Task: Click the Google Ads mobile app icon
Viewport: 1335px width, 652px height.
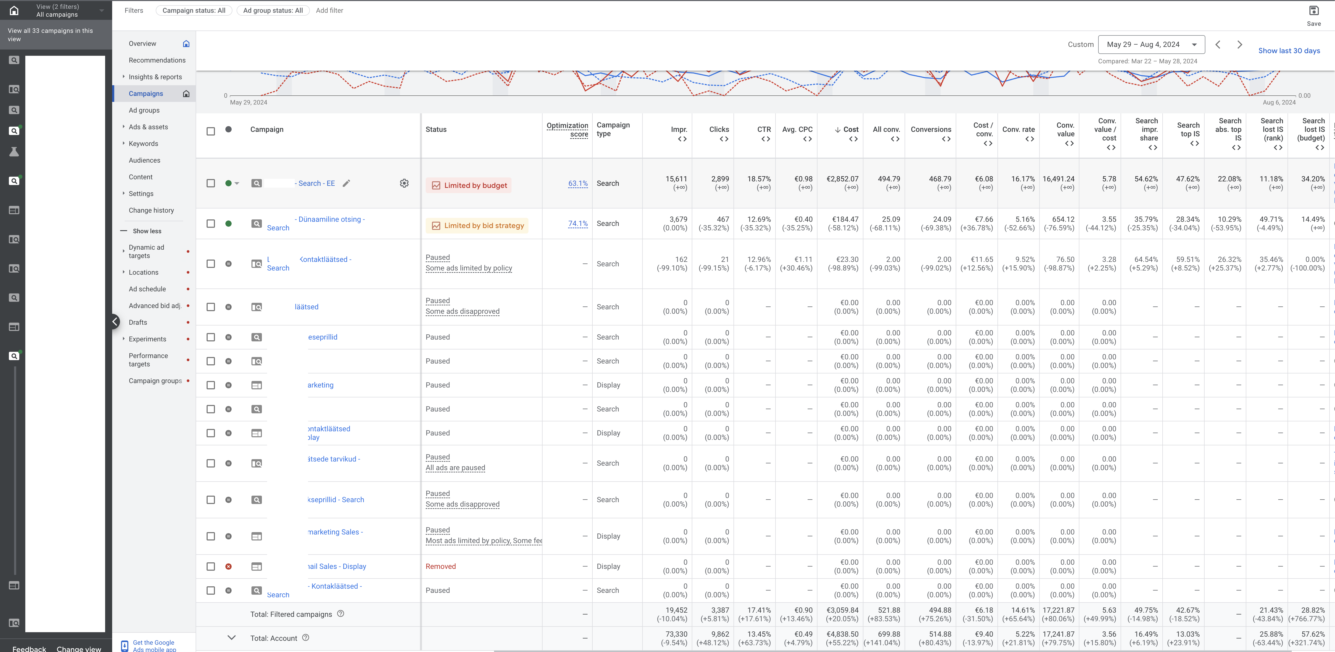Action: click(124, 646)
